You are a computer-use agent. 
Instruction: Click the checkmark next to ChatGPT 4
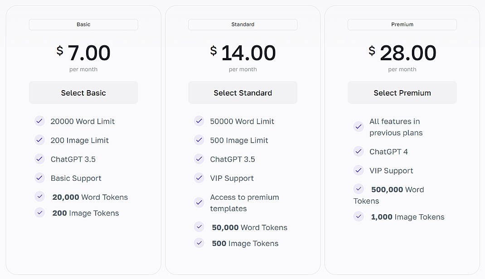(359, 151)
